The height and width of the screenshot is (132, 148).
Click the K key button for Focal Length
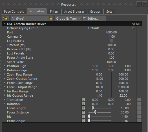click(83, 108)
